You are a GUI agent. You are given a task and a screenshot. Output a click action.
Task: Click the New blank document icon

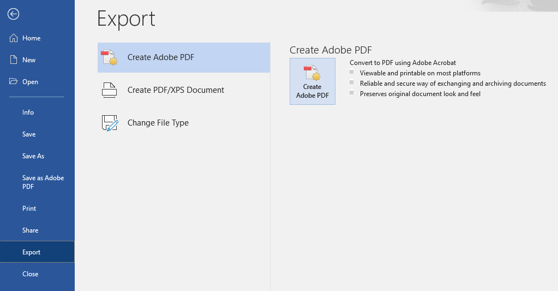click(14, 60)
